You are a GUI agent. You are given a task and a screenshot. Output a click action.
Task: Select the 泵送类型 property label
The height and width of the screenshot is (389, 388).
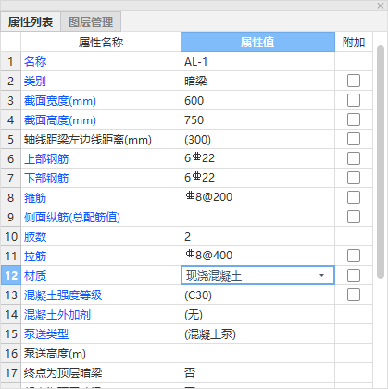click(46, 334)
